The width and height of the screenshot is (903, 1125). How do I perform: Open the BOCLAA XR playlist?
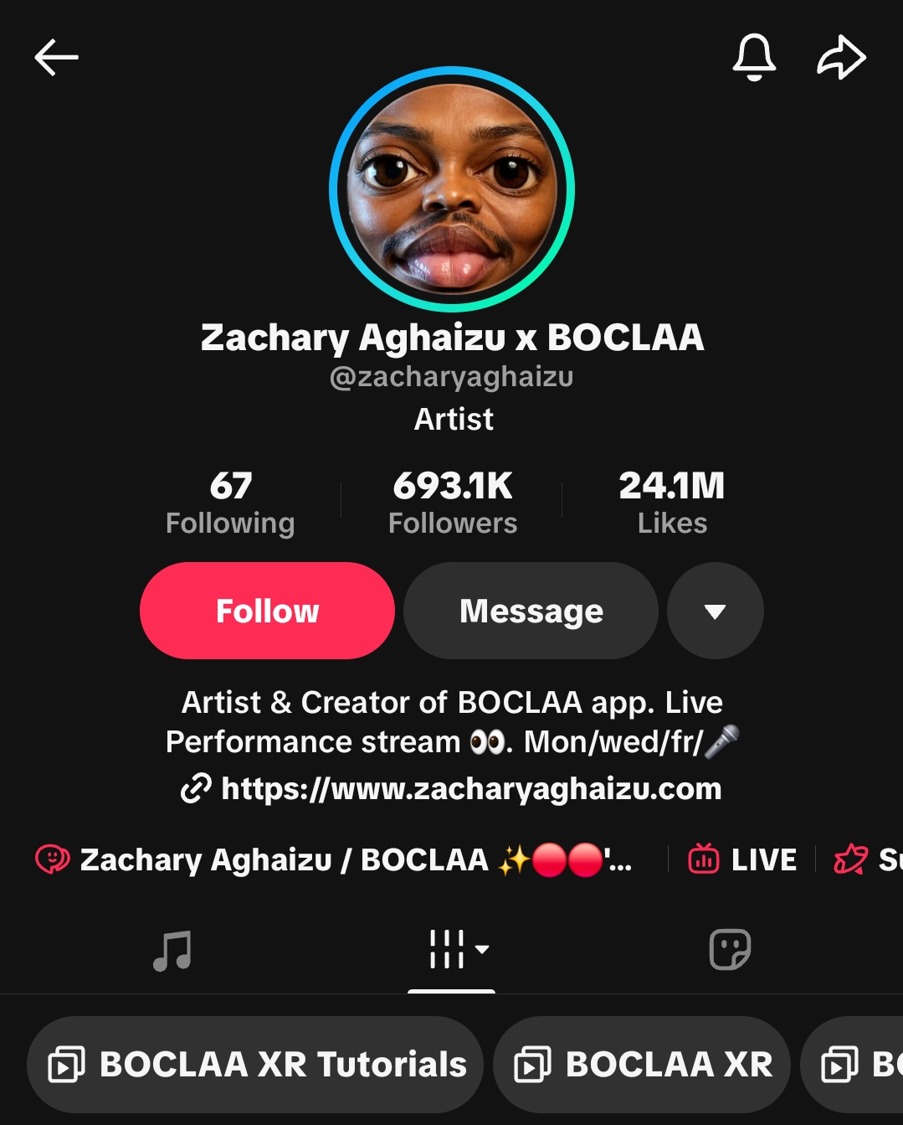pos(642,1065)
